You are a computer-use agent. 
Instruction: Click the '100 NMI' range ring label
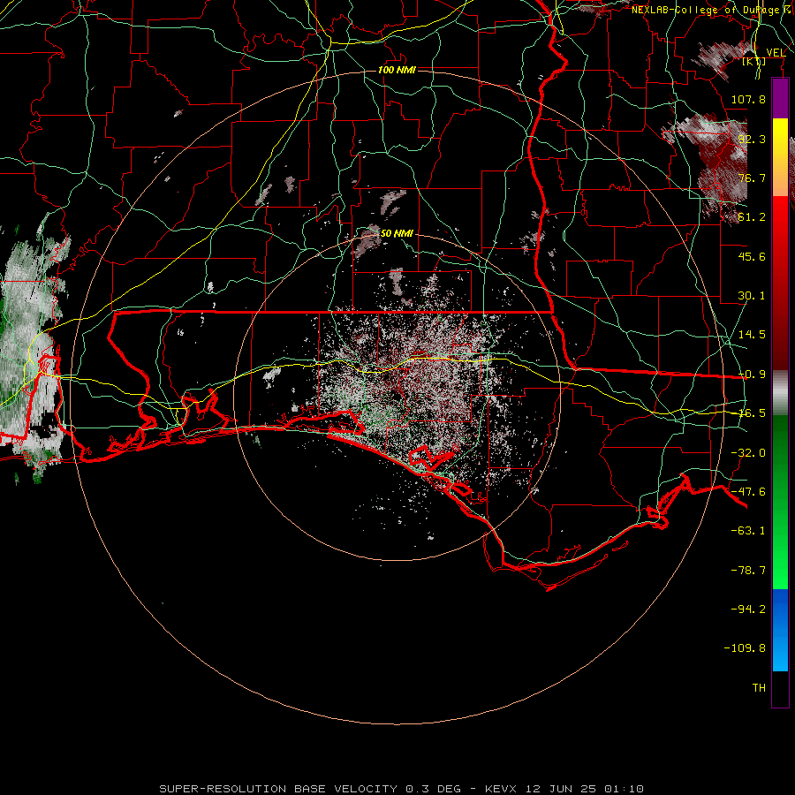(x=397, y=70)
